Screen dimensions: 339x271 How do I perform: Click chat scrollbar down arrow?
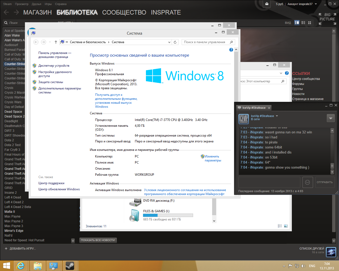[x=332, y=172]
